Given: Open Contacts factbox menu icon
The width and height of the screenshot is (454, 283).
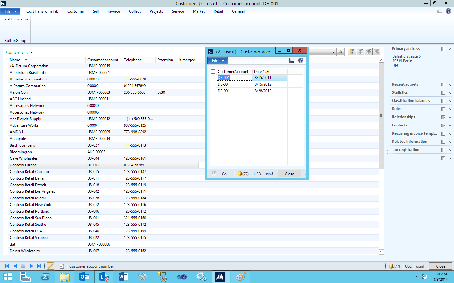Looking at the screenshot, I should tap(443, 125).
